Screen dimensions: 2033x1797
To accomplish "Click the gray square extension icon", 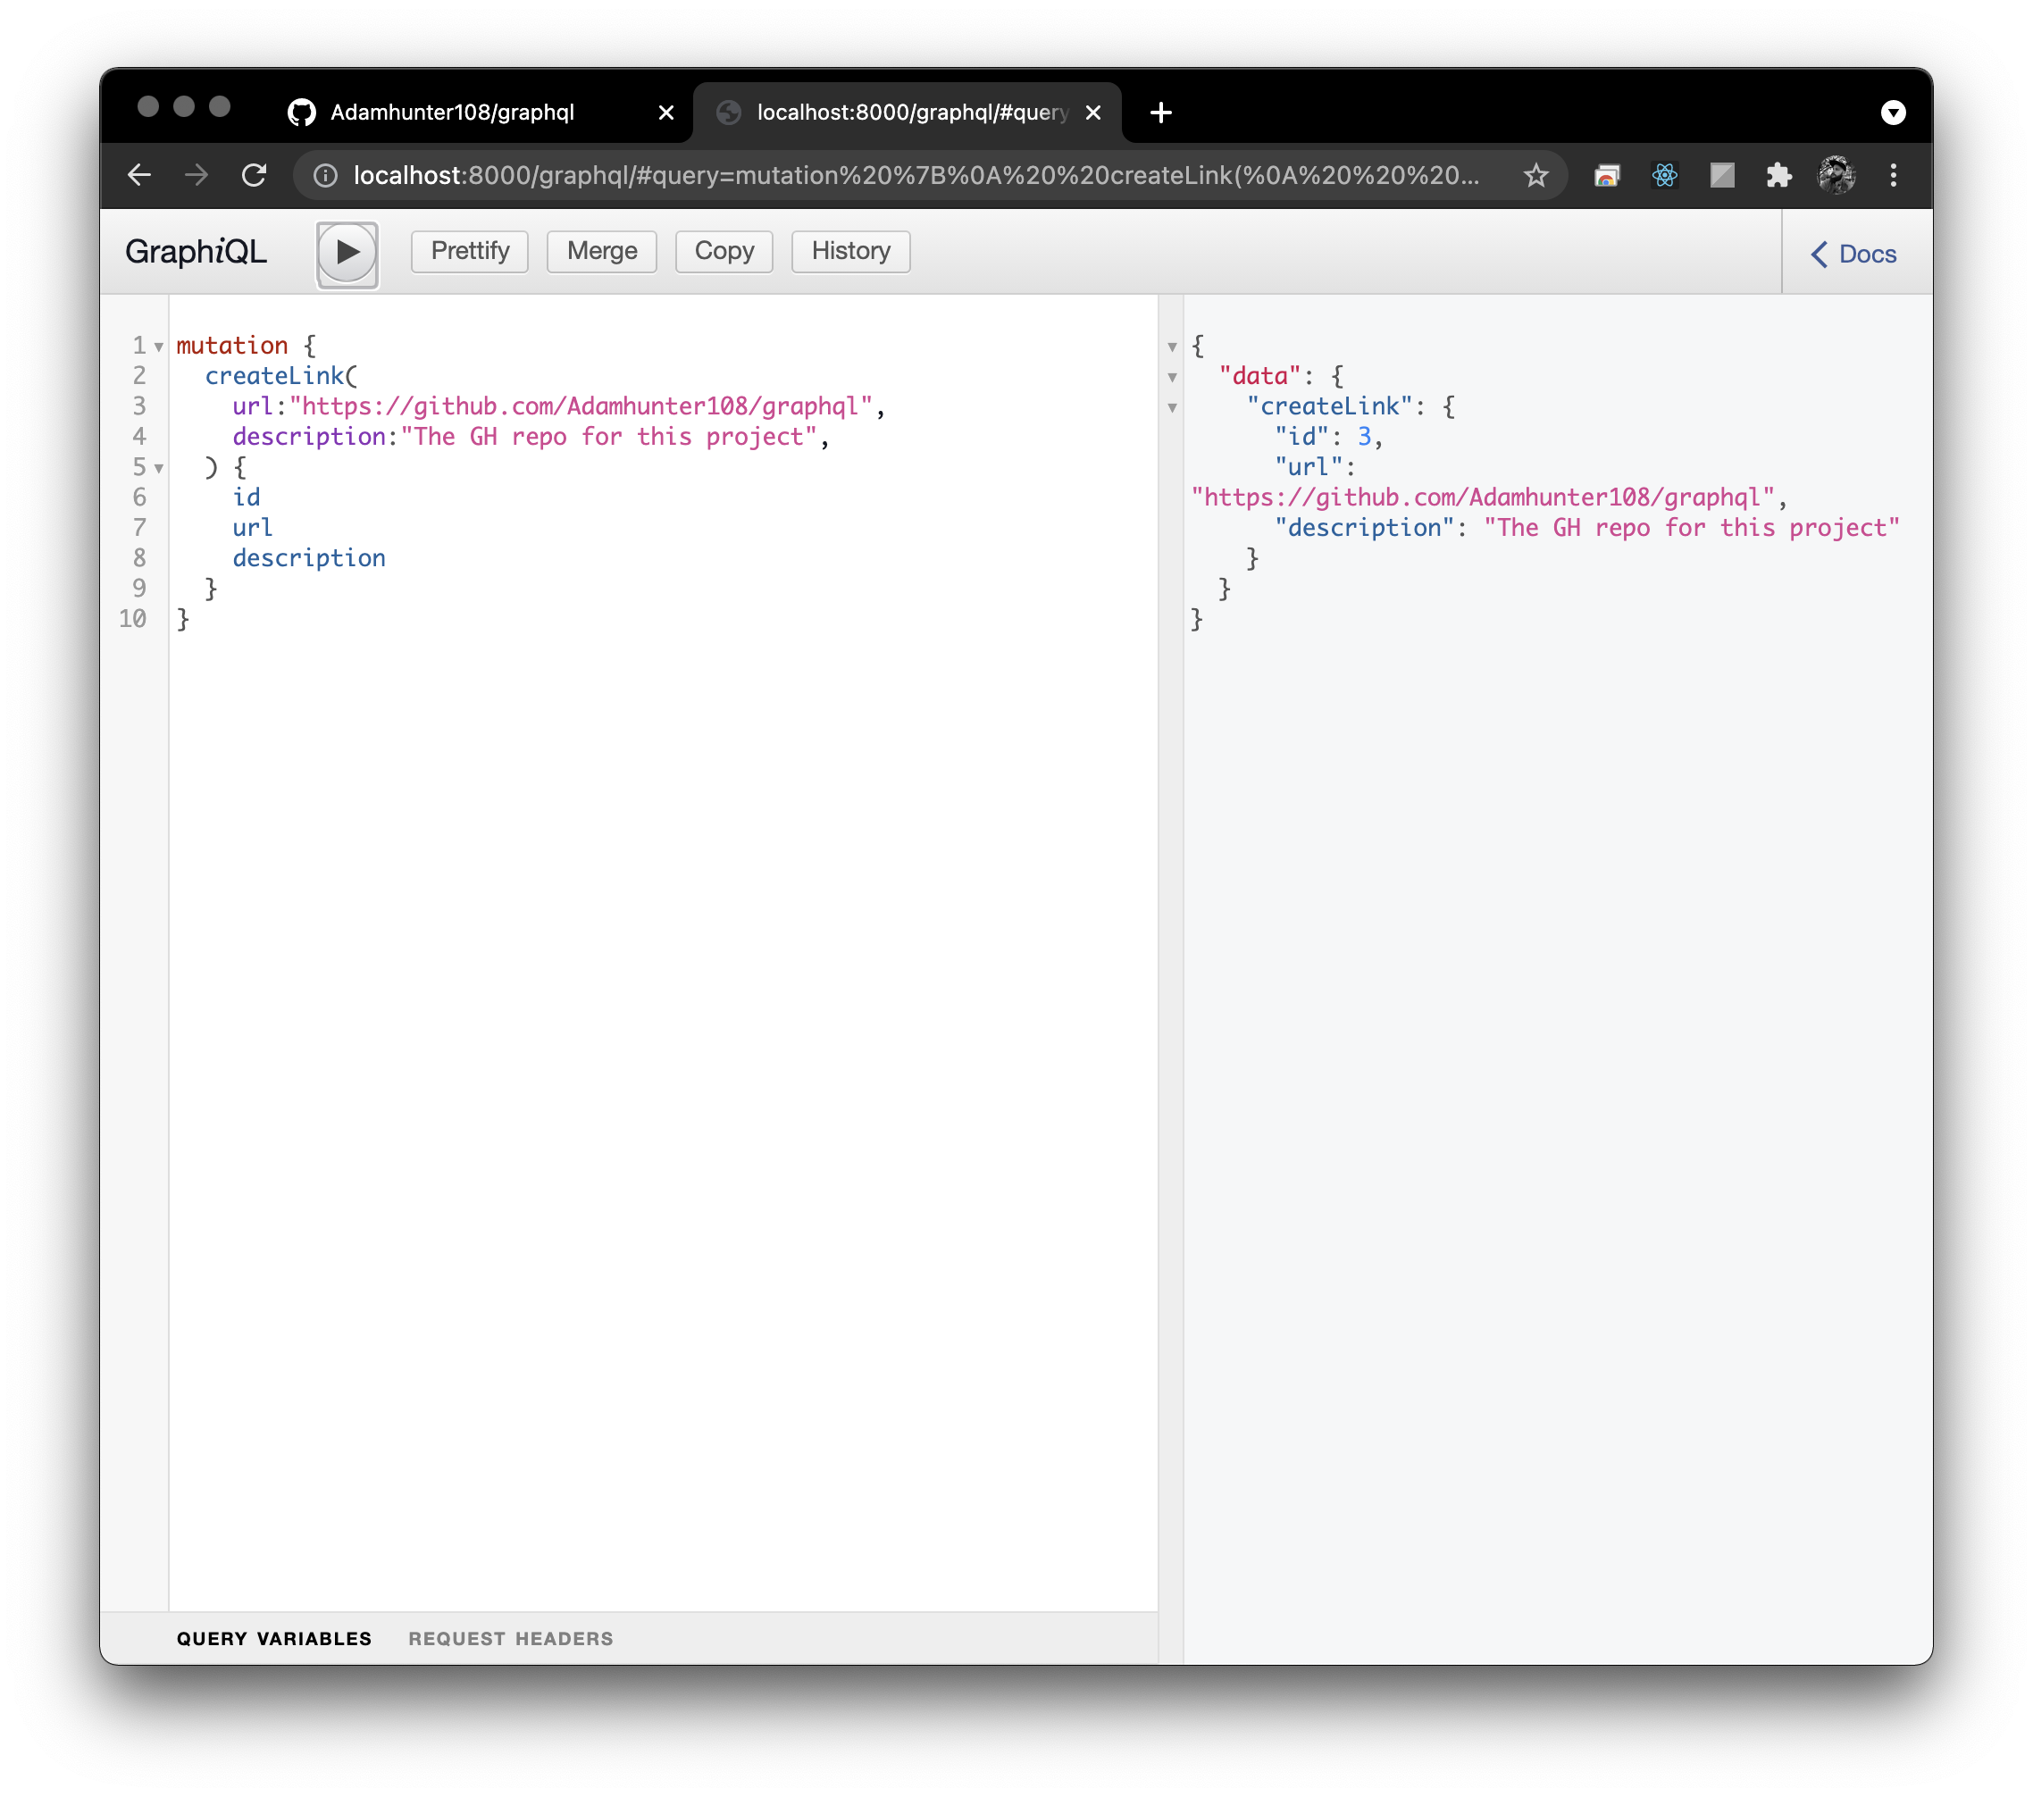I will tap(1721, 176).
